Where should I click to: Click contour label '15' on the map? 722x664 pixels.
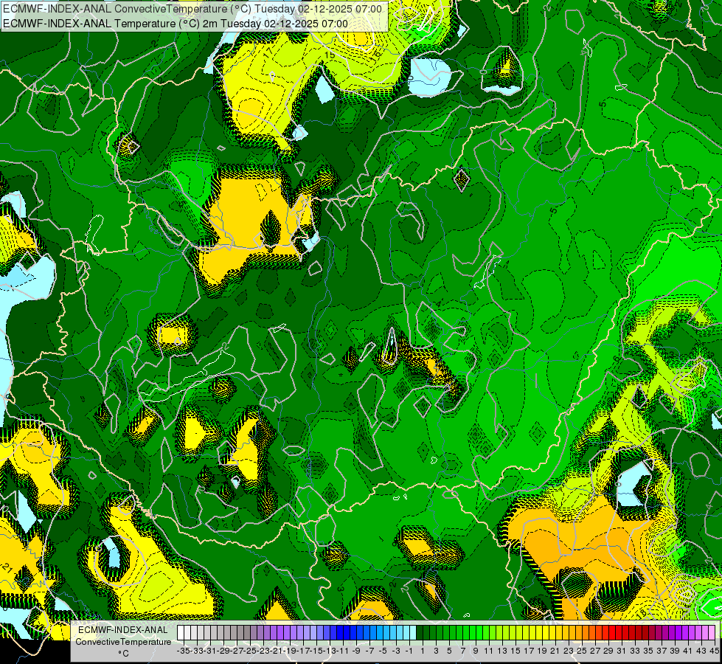(x=330, y=55)
